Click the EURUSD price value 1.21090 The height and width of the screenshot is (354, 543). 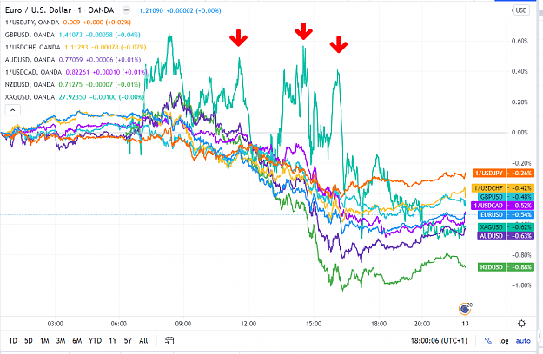151,10
